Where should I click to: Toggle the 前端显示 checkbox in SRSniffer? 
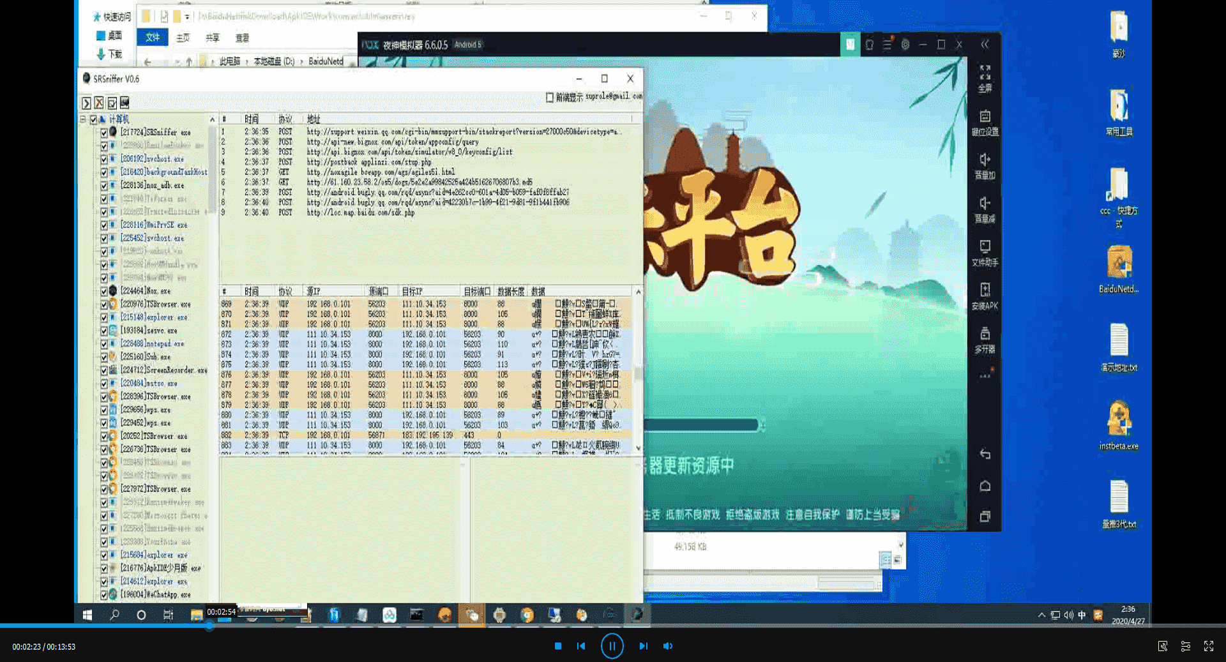click(549, 97)
